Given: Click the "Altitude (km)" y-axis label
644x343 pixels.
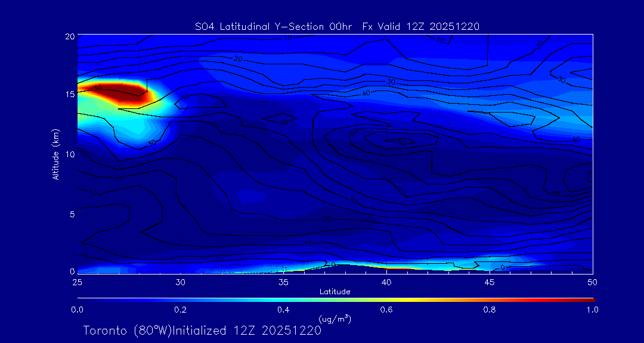Looking at the screenshot, I should 55,154.
